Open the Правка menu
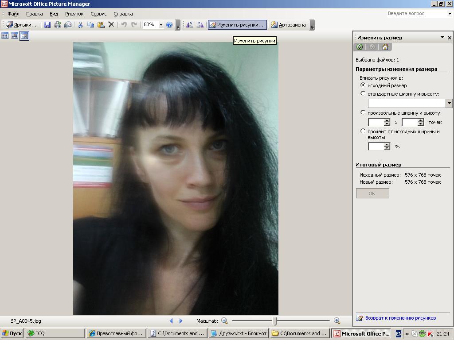 (35, 14)
